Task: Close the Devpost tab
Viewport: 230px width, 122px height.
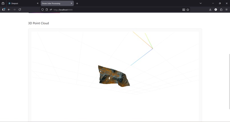Action: click(38, 3)
